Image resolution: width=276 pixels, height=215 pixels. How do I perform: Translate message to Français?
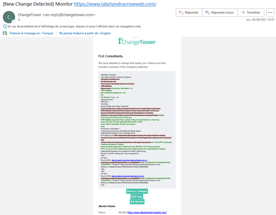(31, 33)
